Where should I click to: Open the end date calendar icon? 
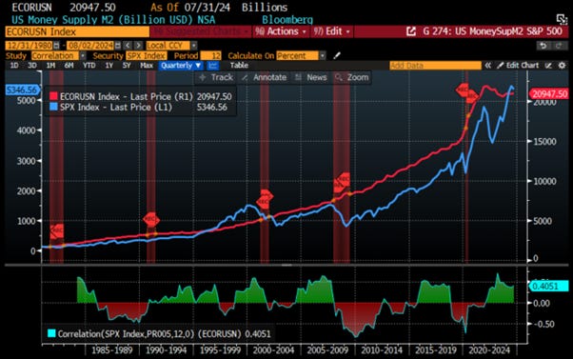pos(118,46)
